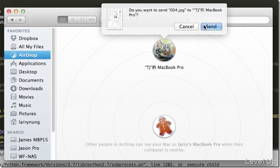This screenshot has height=168, width=280.
Task: Open Music in the sidebar
Action: click(27, 105)
